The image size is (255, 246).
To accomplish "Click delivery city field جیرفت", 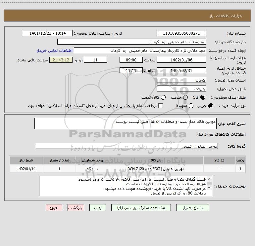I will pos(181,89).
